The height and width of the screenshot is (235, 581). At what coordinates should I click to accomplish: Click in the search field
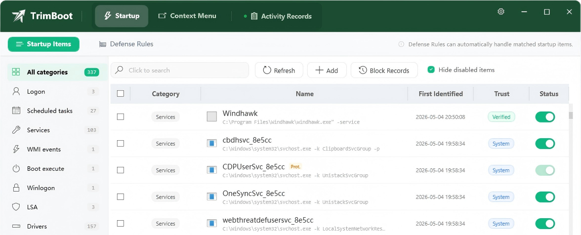[180, 70]
